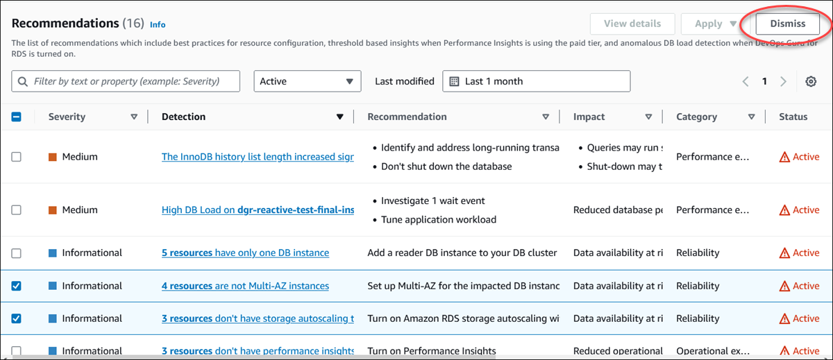
Task: Open the Info link beside Recommendations
Action: [x=158, y=24]
